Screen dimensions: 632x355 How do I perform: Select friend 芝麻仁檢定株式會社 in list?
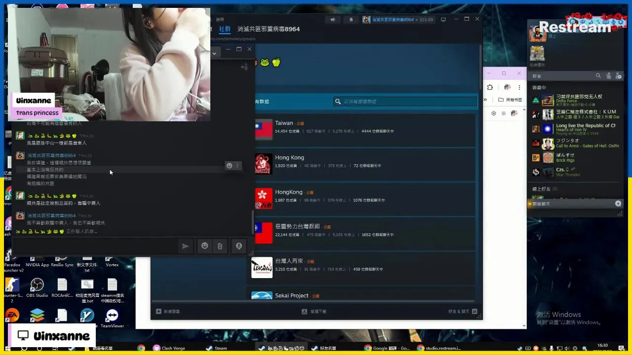(575, 114)
